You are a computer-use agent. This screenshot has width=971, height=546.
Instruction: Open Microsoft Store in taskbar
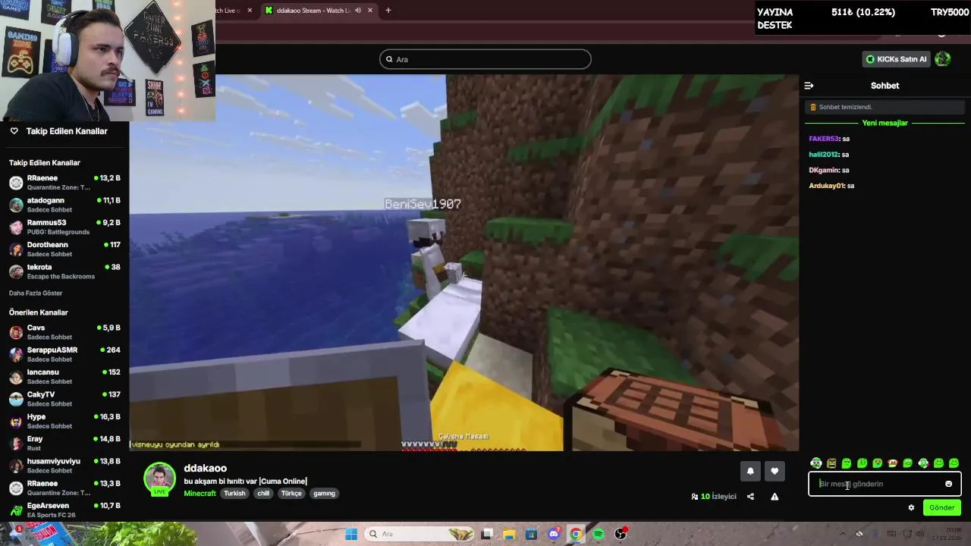(531, 534)
